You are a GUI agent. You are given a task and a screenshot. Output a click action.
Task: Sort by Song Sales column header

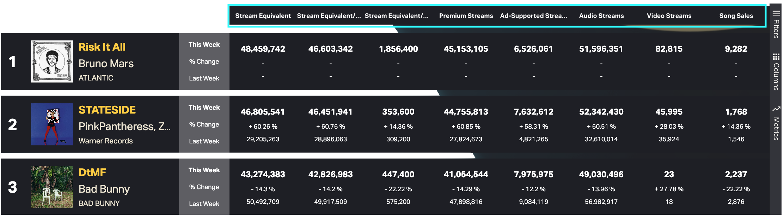tap(736, 16)
